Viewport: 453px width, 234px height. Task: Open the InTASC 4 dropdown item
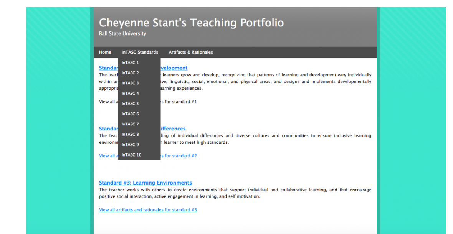click(x=131, y=94)
